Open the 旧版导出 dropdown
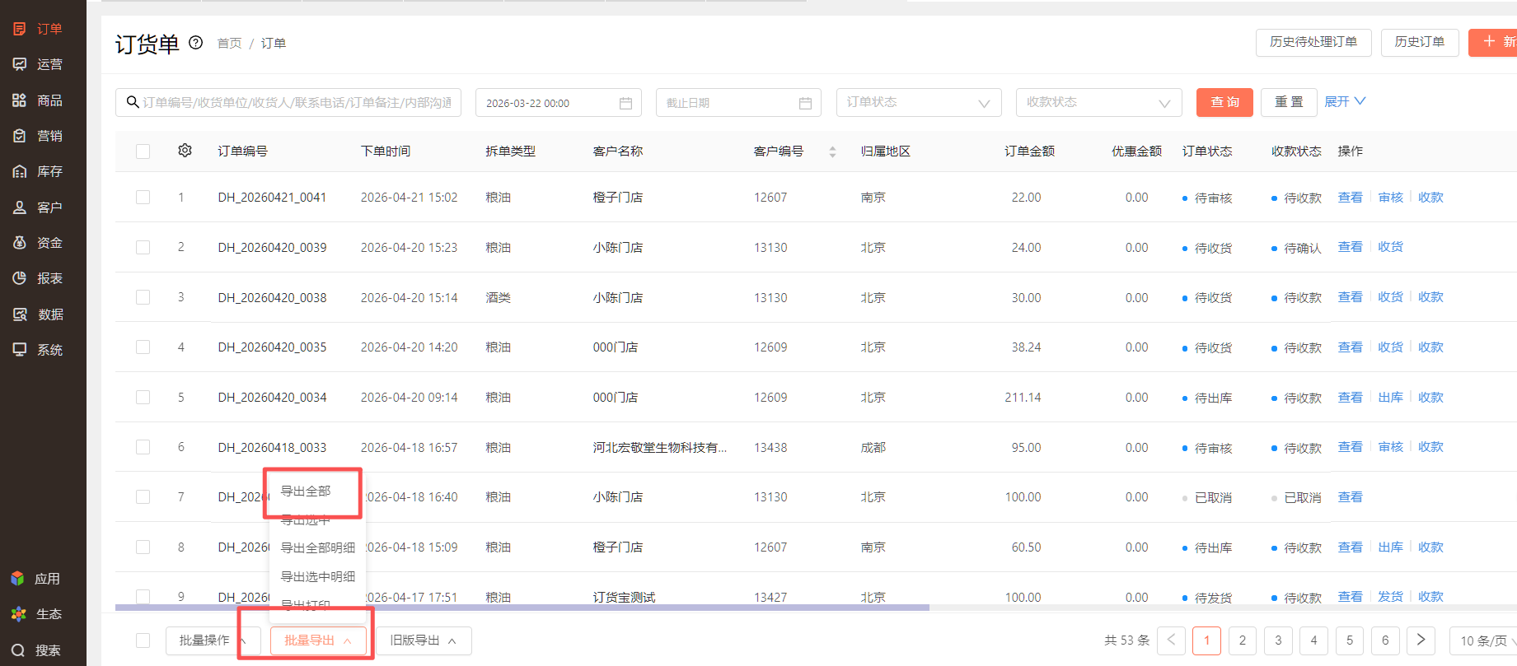Viewport: 1517px width, 666px height. tap(424, 640)
